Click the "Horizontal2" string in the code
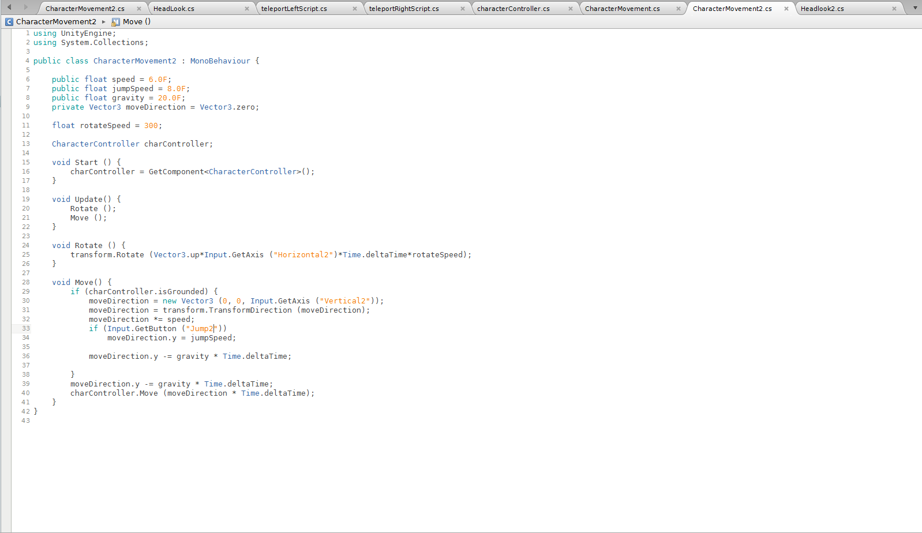The width and height of the screenshot is (922, 533). tap(303, 255)
